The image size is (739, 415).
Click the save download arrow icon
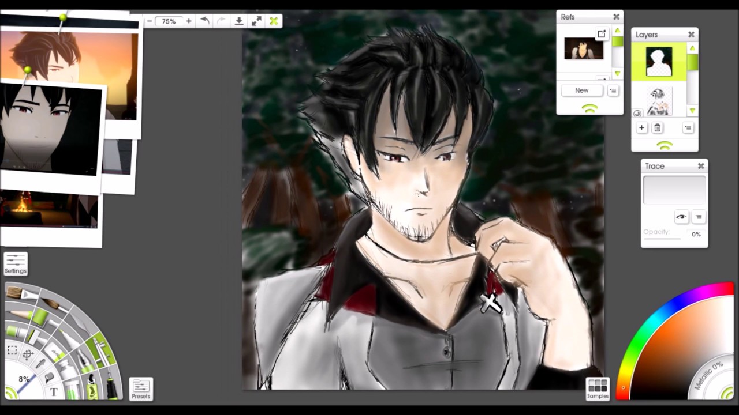[239, 21]
